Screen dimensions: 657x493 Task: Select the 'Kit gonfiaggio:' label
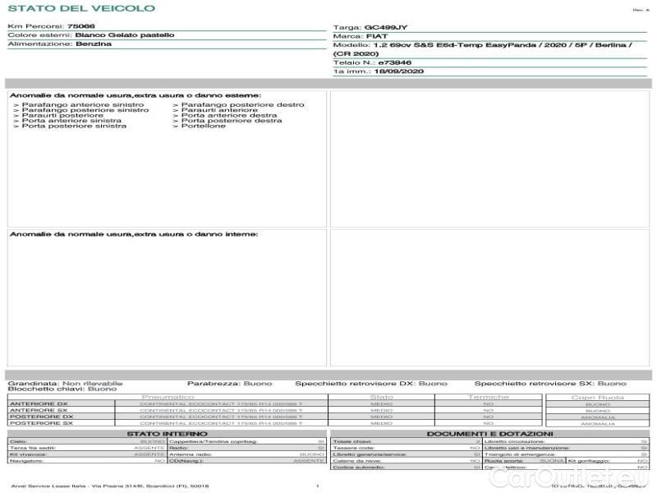point(589,461)
